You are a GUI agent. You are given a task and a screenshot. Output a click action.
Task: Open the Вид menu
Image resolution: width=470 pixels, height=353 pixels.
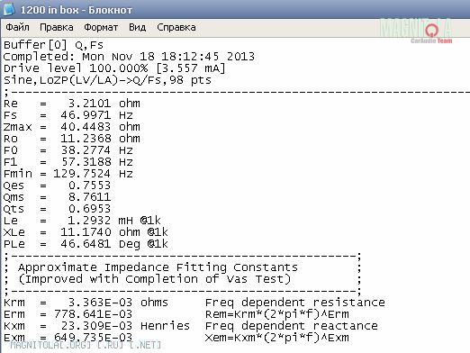pos(137,27)
